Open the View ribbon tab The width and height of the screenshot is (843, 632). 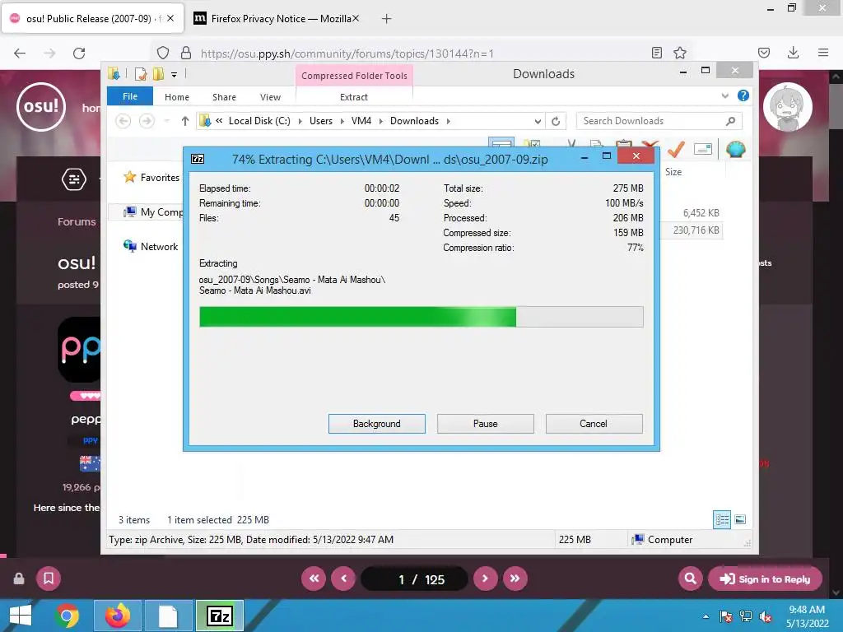click(x=270, y=97)
